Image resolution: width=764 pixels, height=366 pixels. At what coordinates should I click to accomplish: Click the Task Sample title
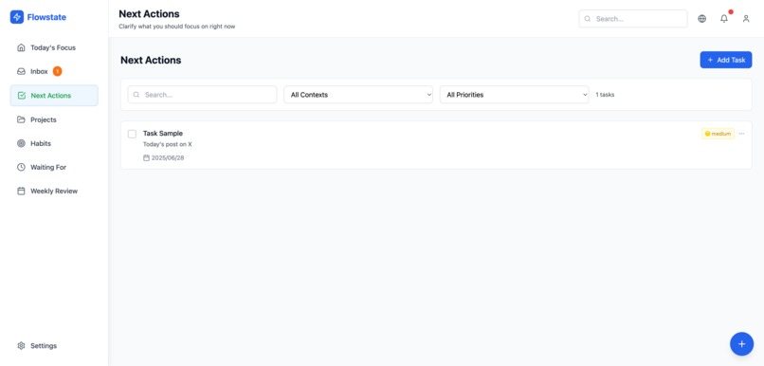pos(163,133)
